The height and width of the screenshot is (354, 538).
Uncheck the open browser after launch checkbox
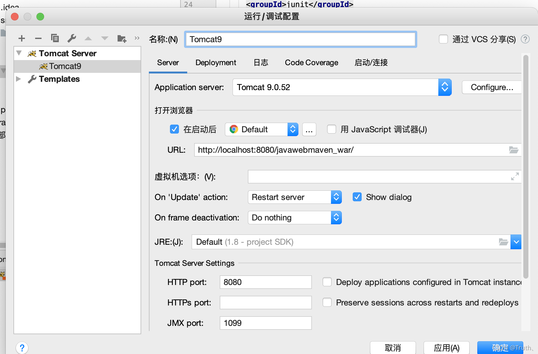[x=174, y=129]
